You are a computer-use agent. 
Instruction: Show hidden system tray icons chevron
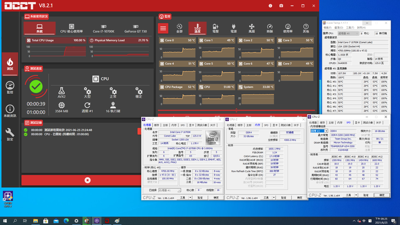(x=354, y=221)
